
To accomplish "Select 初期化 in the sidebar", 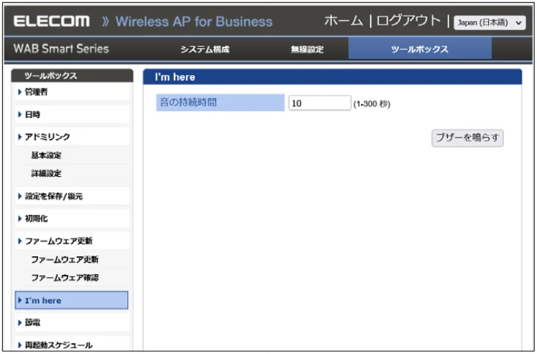I will pyautogui.click(x=73, y=218).
